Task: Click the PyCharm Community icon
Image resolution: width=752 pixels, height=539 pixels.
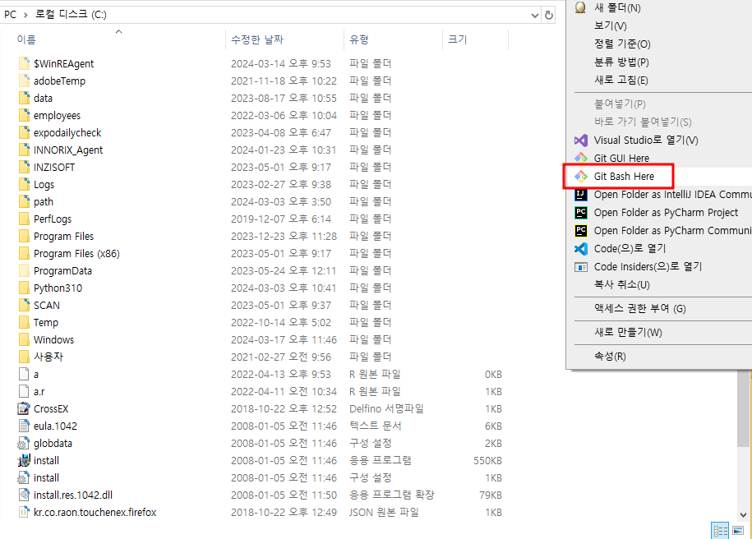Action: (x=581, y=231)
